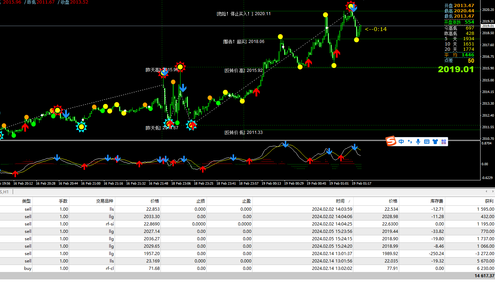Viewport: 495px width, 303px height.
Task: Click the open price cell 2027.14
Action: 152,231
